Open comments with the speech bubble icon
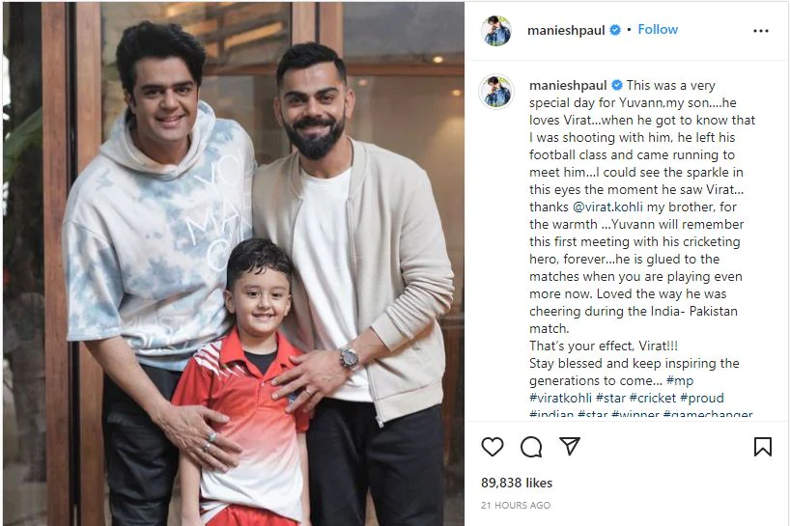790x526 pixels. click(x=531, y=447)
